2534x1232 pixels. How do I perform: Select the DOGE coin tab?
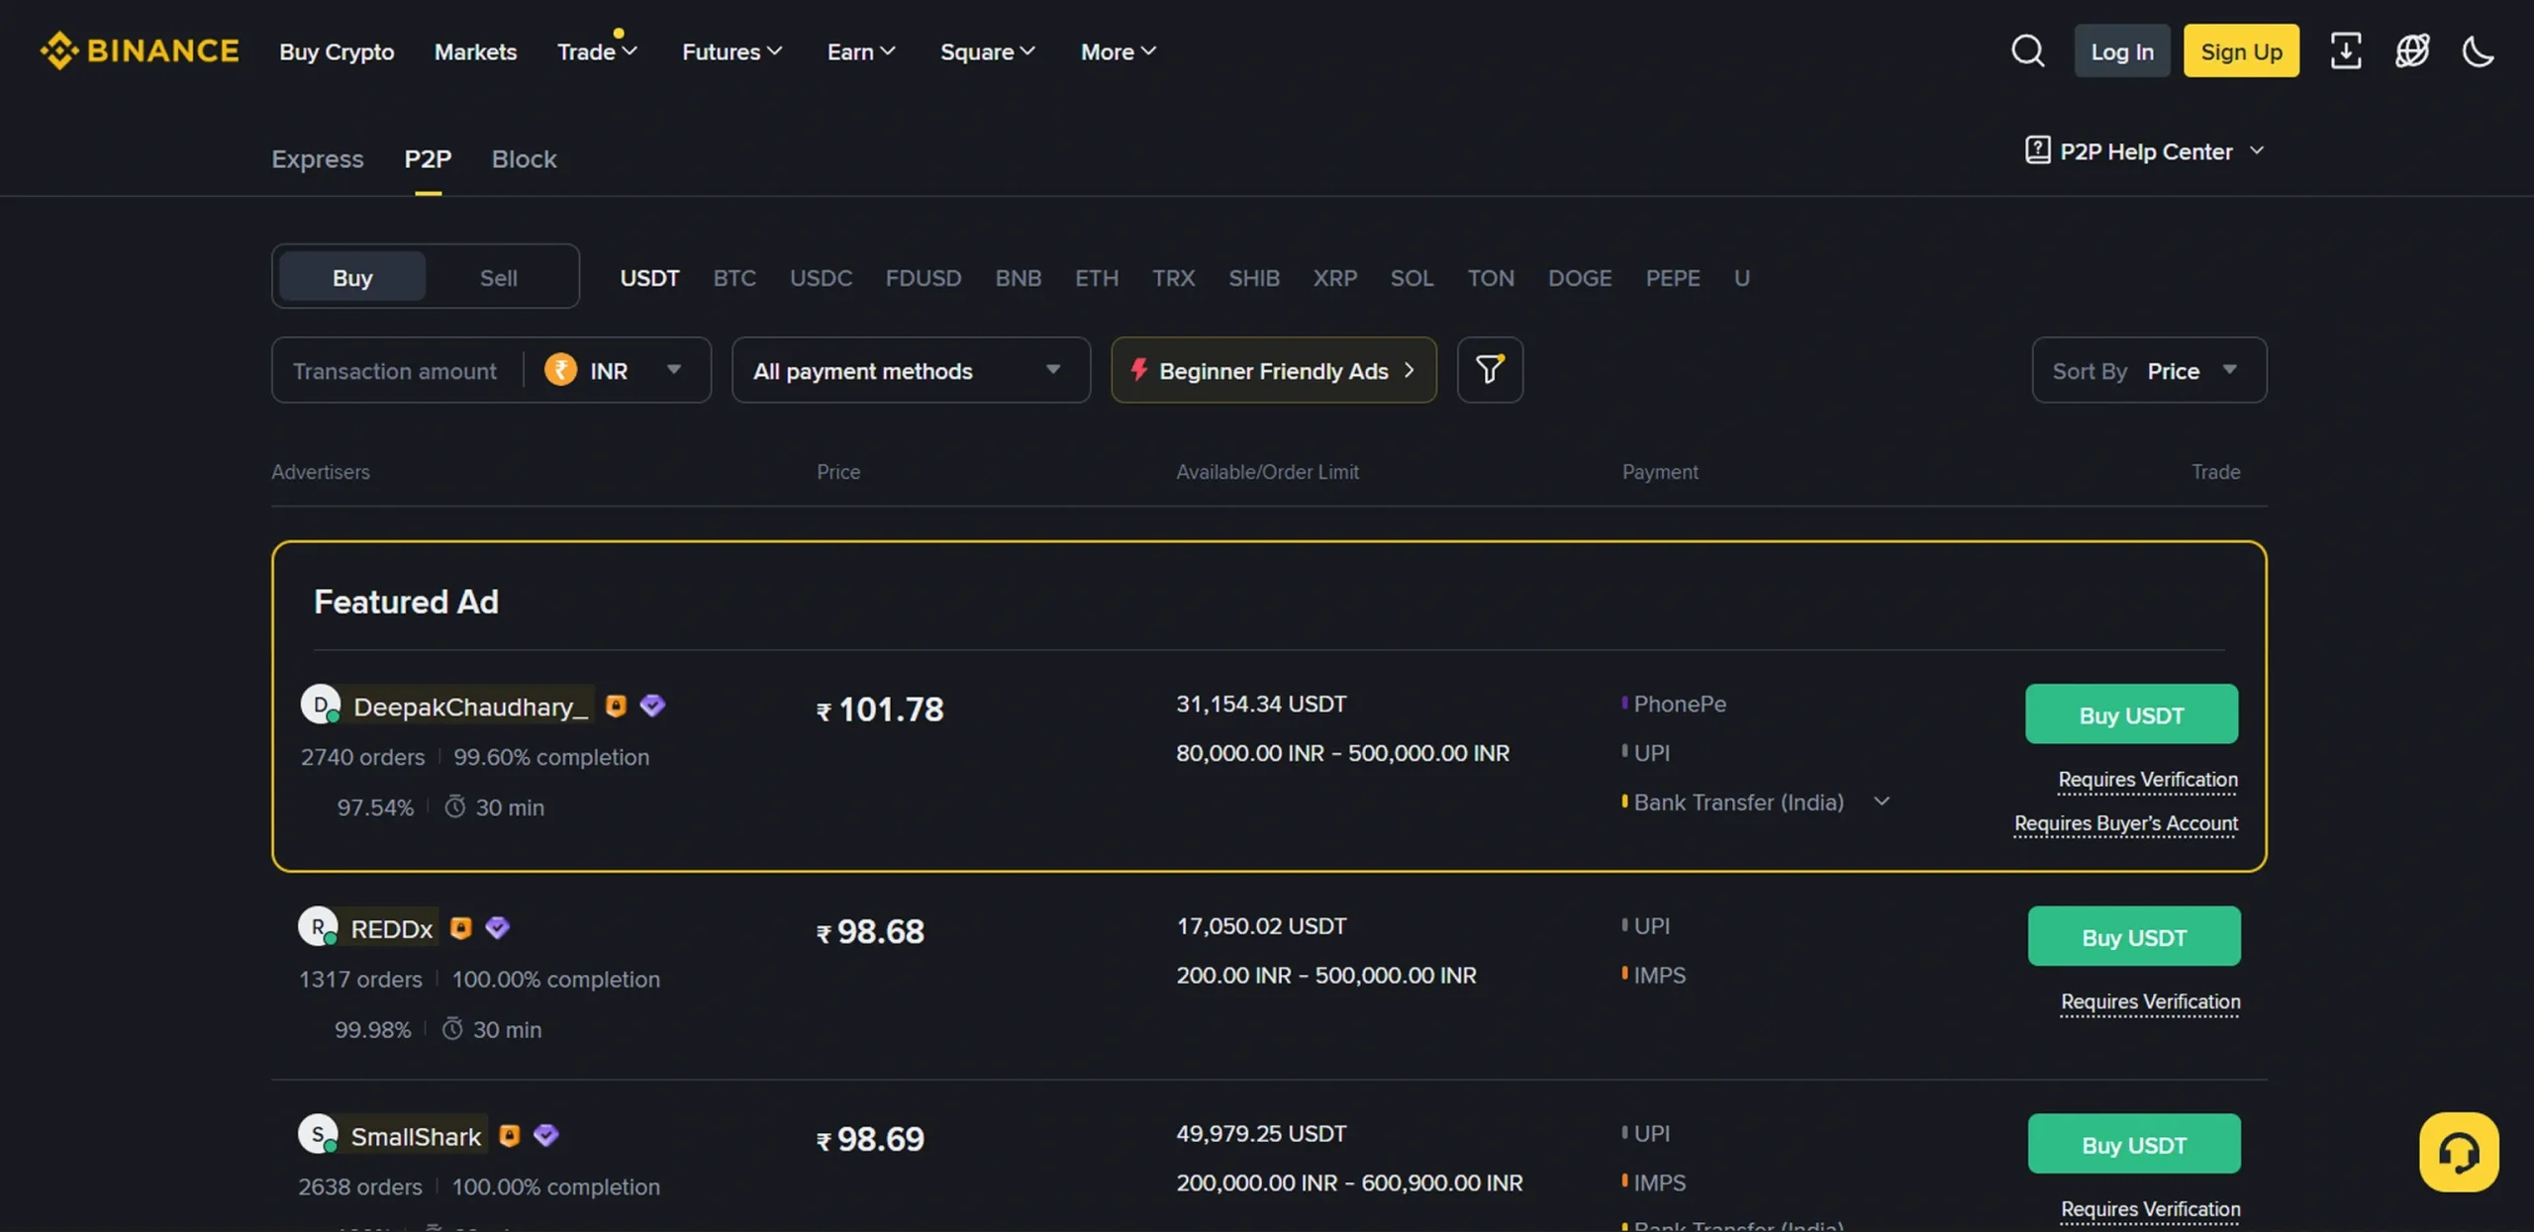[x=1580, y=277]
